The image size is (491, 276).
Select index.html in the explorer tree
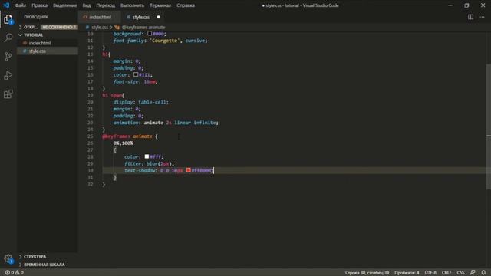coord(48,43)
